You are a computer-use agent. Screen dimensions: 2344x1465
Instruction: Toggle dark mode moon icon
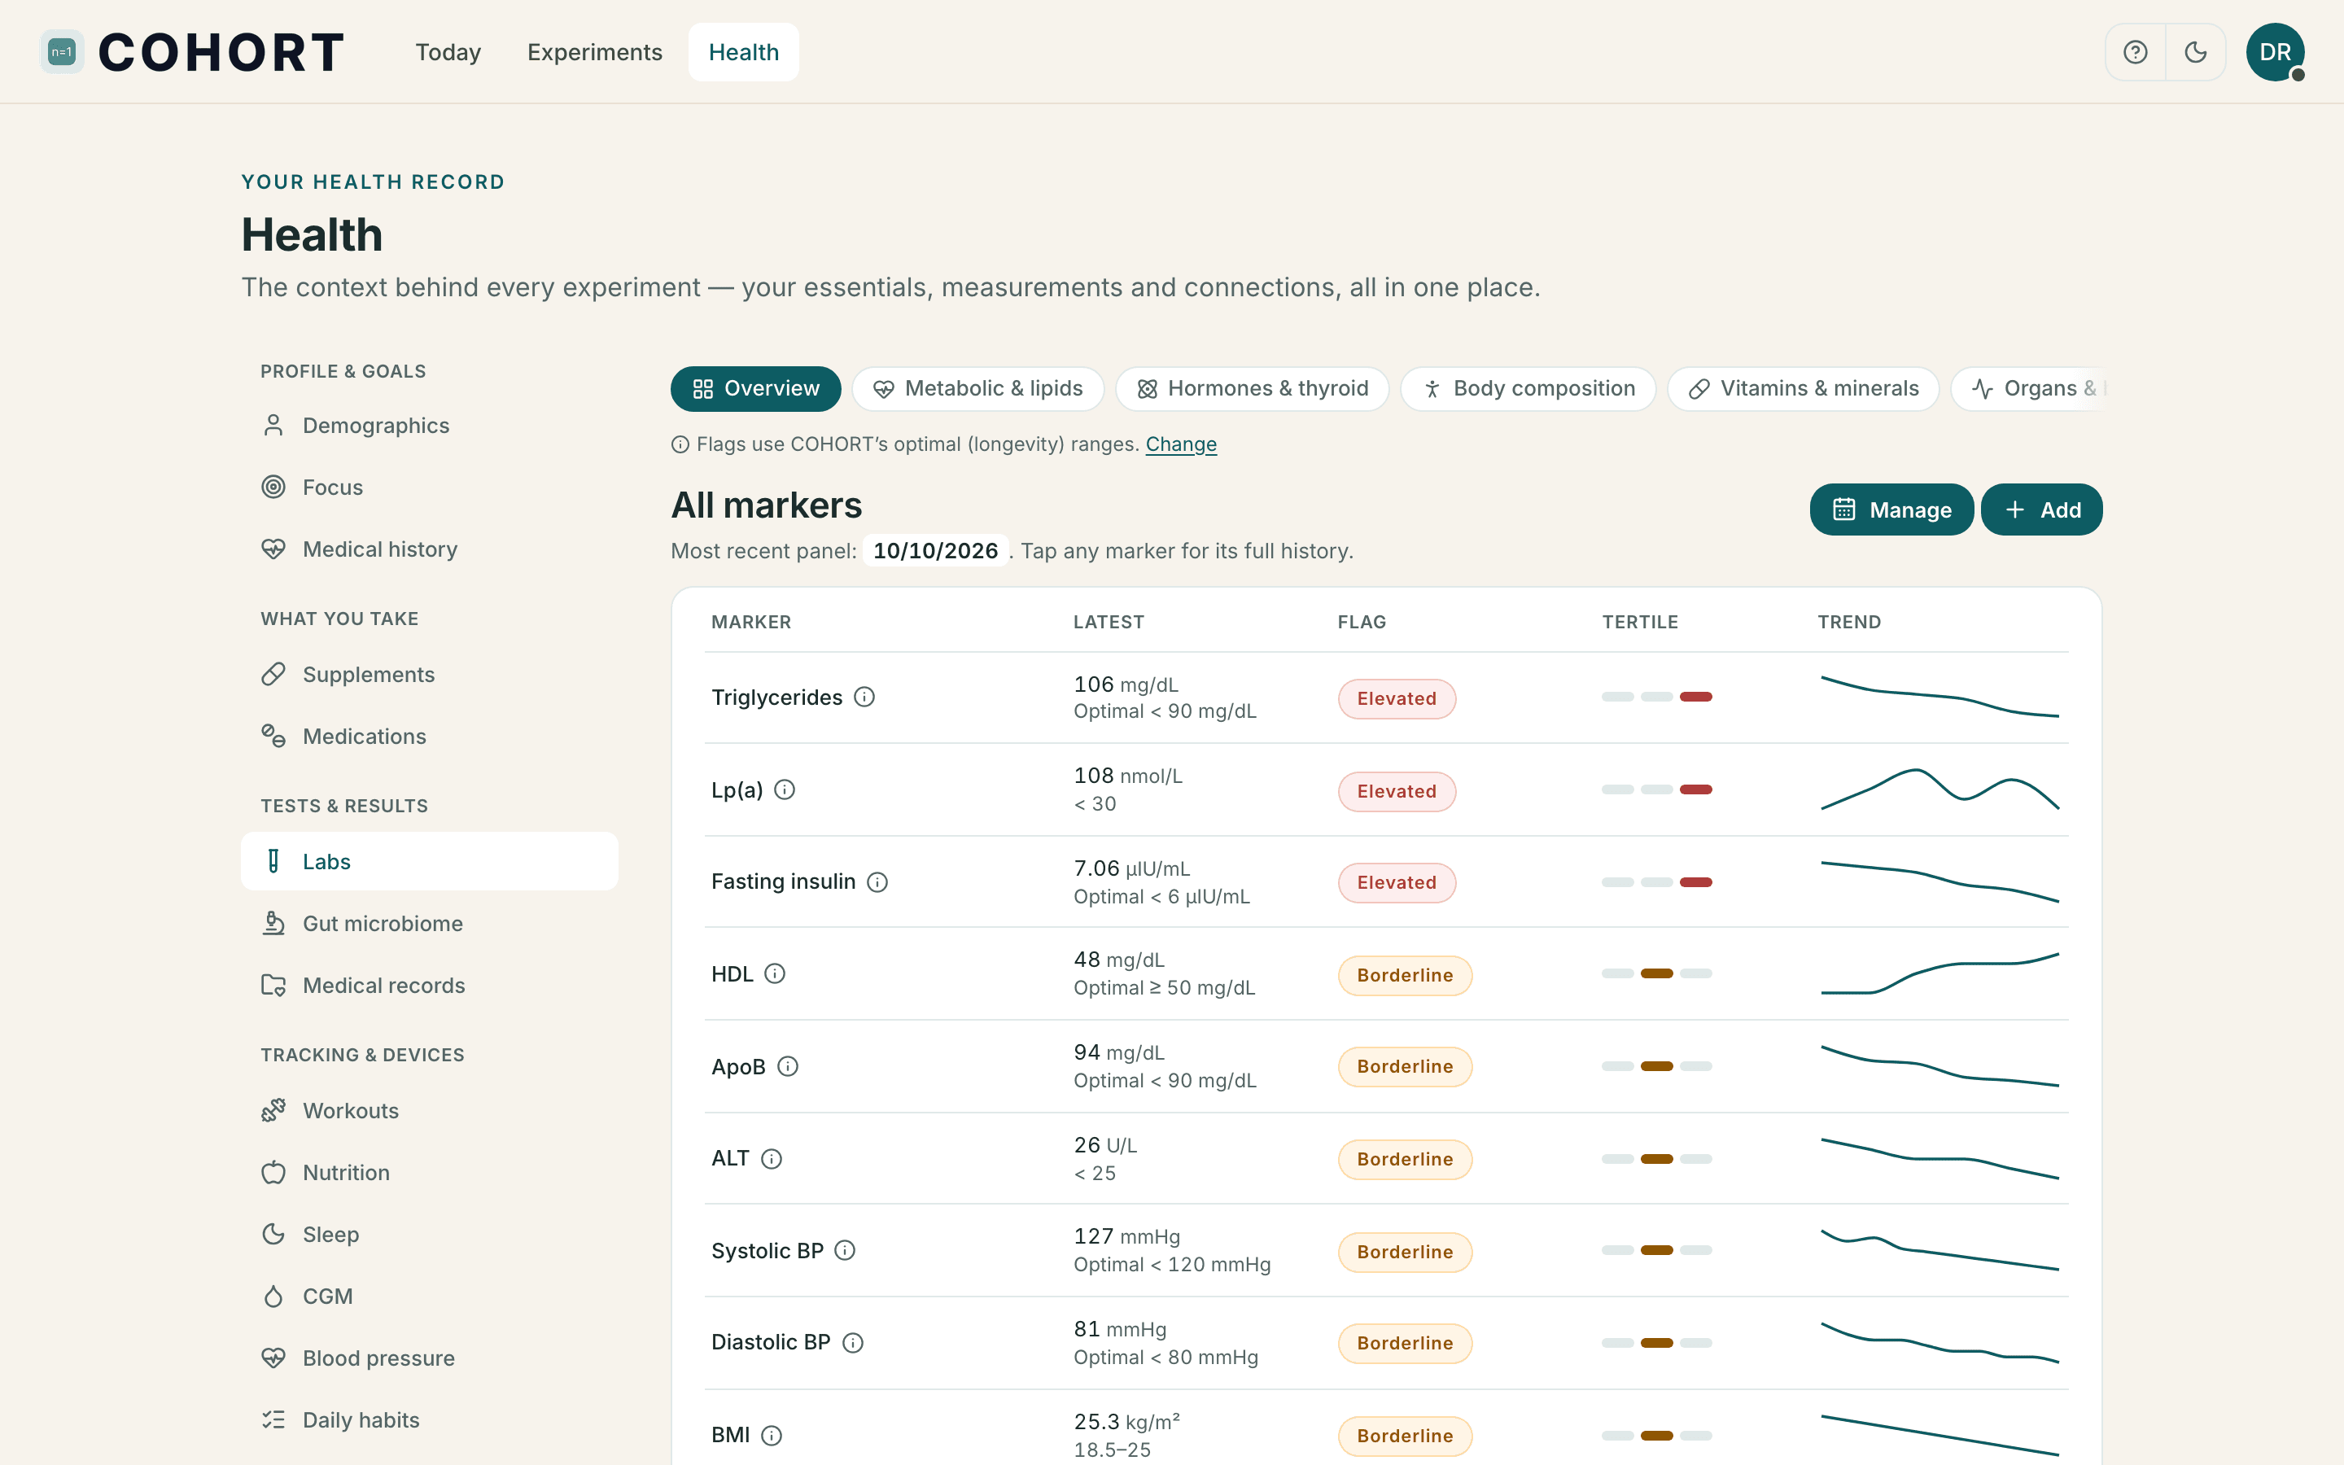point(2195,52)
